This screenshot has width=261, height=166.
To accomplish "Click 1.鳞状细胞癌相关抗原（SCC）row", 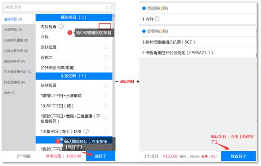I will (x=198, y=42).
